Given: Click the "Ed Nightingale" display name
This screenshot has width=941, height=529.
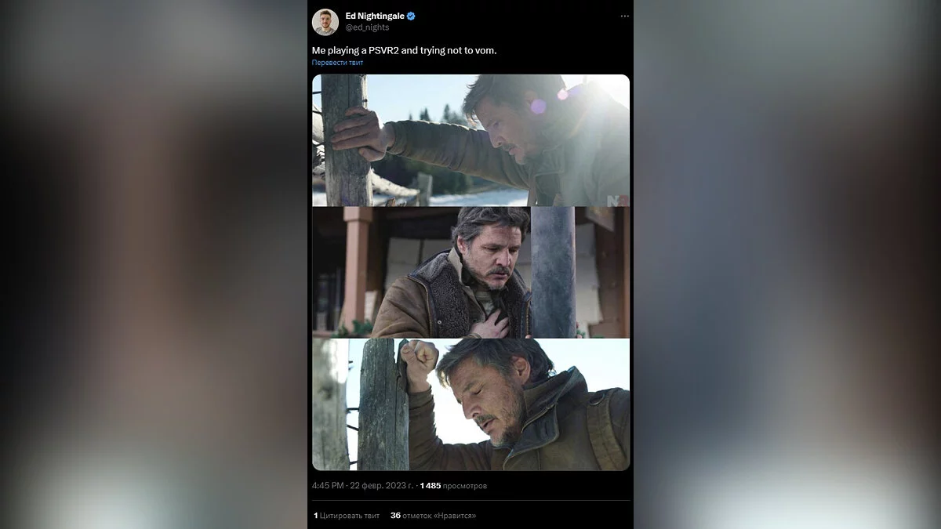Looking at the screenshot, I should (x=375, y=16).
